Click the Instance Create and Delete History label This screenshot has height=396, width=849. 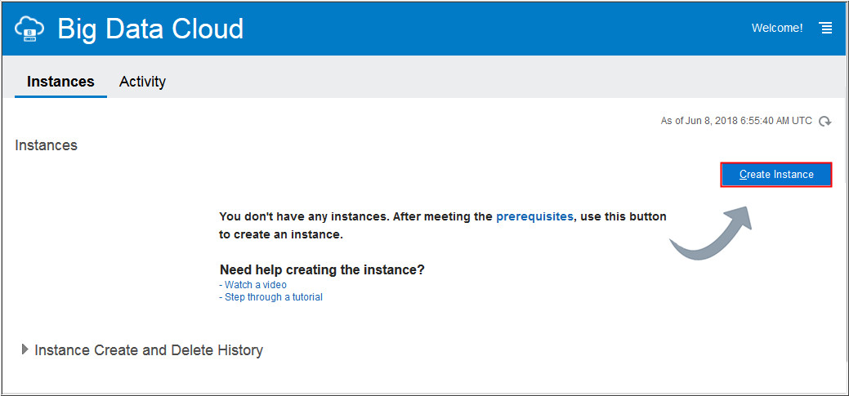click(149, 350)
